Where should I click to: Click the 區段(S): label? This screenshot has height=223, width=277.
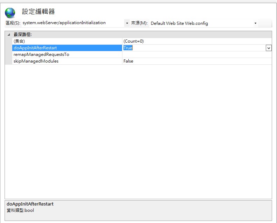pos(13,23)
